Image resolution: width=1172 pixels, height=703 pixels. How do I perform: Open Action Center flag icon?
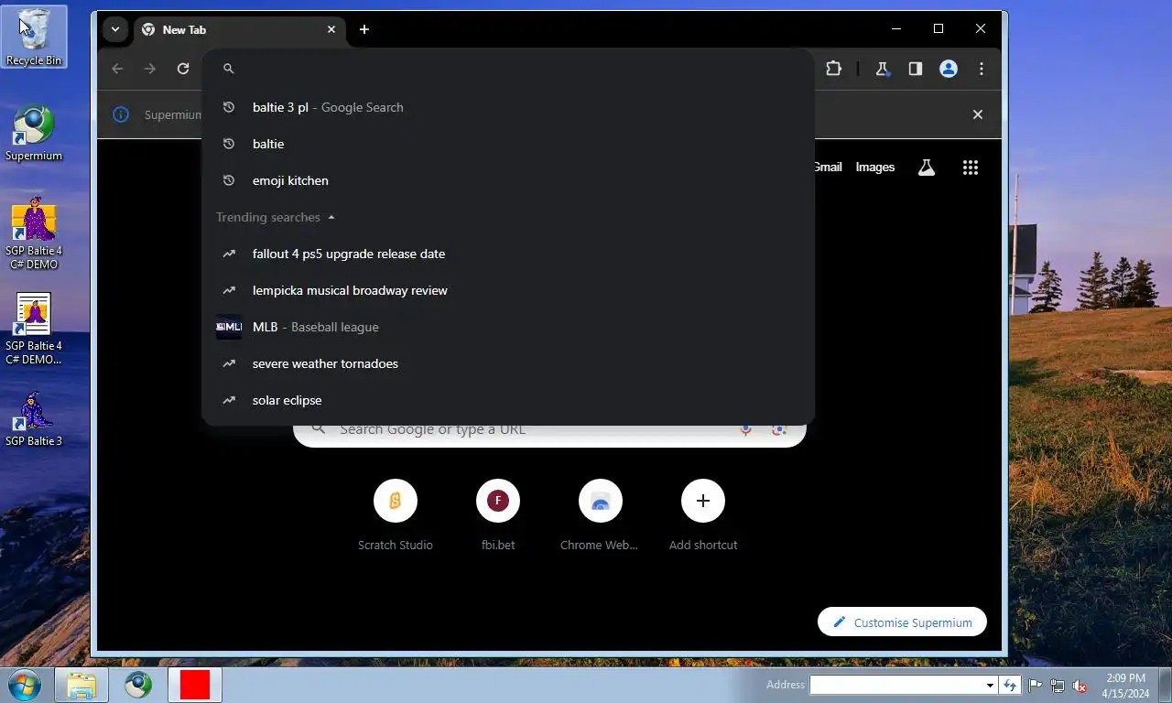coord(1036,685)
